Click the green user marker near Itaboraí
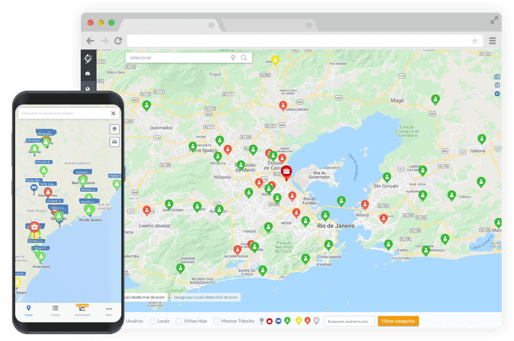The height and width of the screenshot is (341, 514). (482, 139)
